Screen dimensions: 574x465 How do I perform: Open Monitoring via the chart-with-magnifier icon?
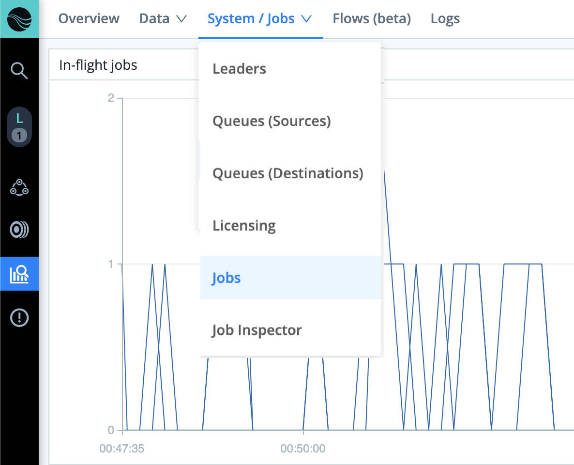click(19, 274)
